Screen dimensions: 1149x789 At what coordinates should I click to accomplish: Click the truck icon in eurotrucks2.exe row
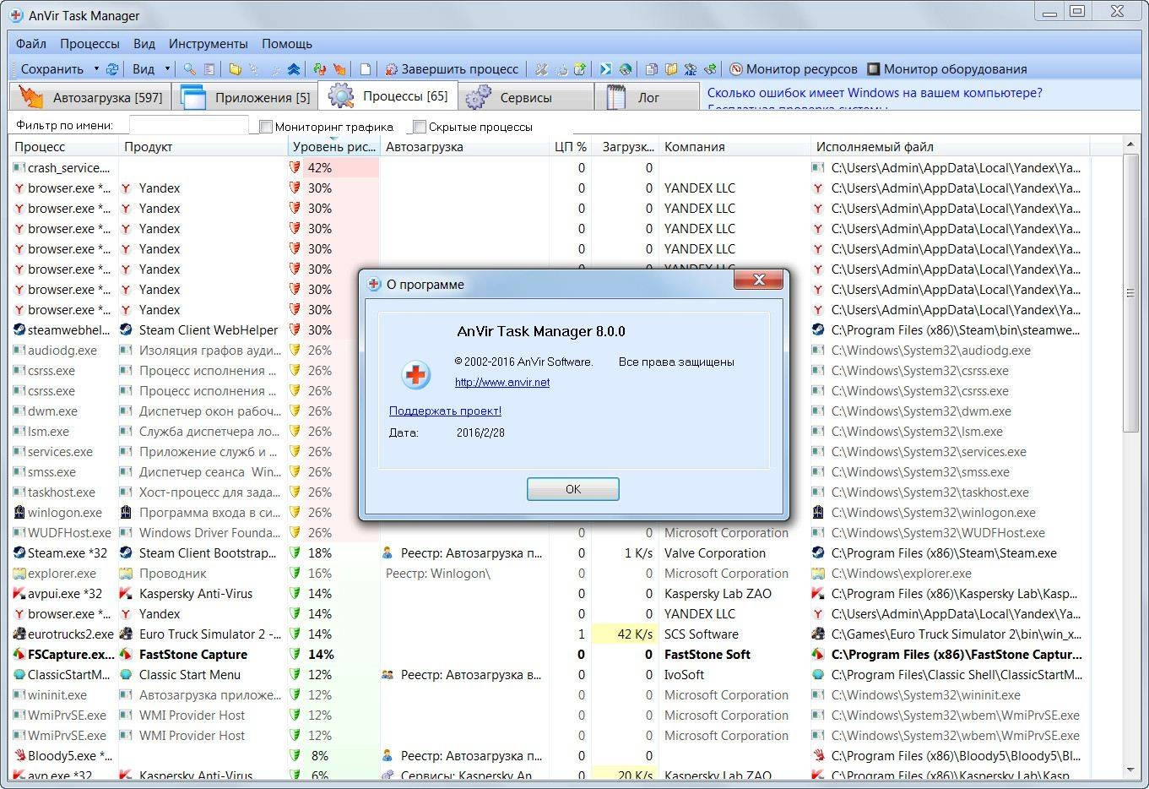tap(19, 634)
